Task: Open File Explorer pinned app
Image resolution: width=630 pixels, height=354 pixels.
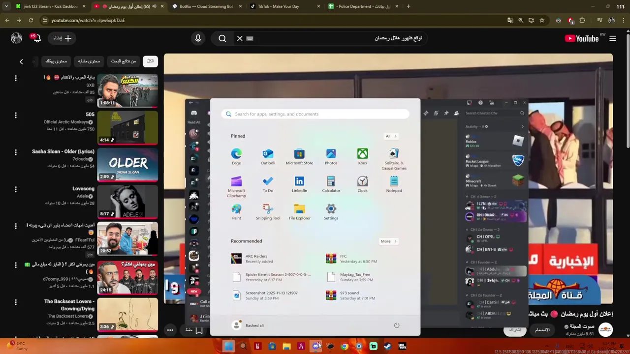Action: coord(299,212)
